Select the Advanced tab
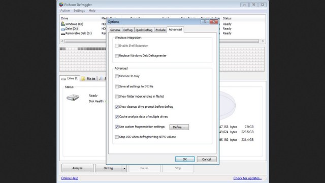This screenshot has width=325, height=183. coord(175,29)
